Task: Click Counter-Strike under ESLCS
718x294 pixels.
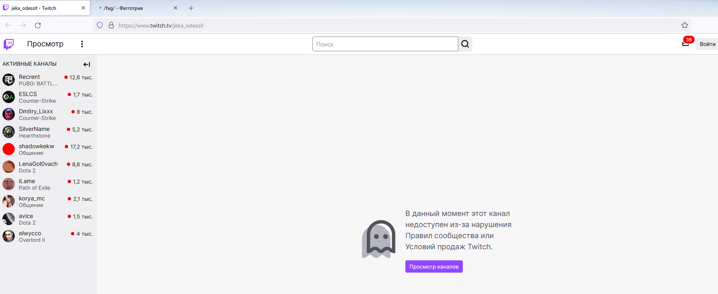Action: [x=37, y=101]
